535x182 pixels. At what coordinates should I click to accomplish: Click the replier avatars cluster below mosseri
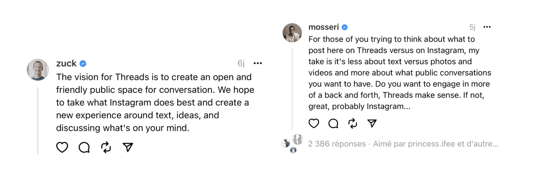(x=292, y=143)
